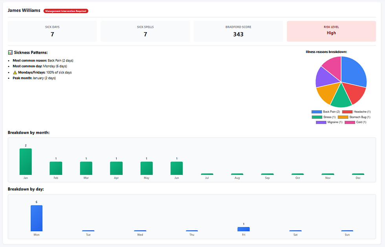Click the 'Breakdown by day:' heading
385x247 pixels.
[x=26, y=189]
